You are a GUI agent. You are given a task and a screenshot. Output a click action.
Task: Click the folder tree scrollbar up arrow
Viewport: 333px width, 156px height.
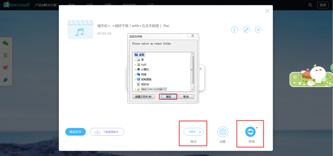point(192,54)
